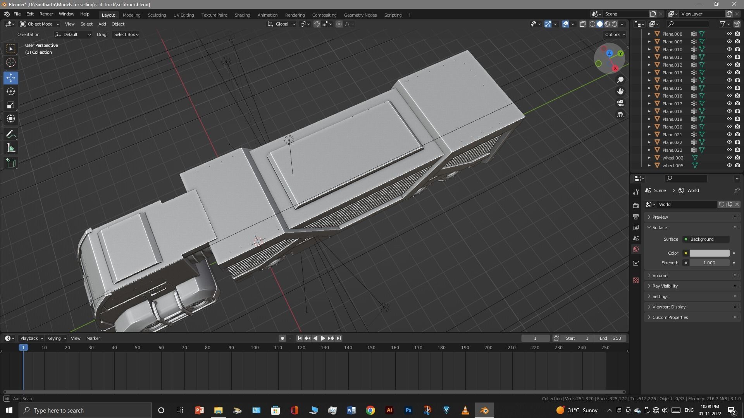The height and width of the screenshot is (418, 744).
Task: Open the Drag Select Box dropdown
Action: pyautogui.click(x=126, y=34)
